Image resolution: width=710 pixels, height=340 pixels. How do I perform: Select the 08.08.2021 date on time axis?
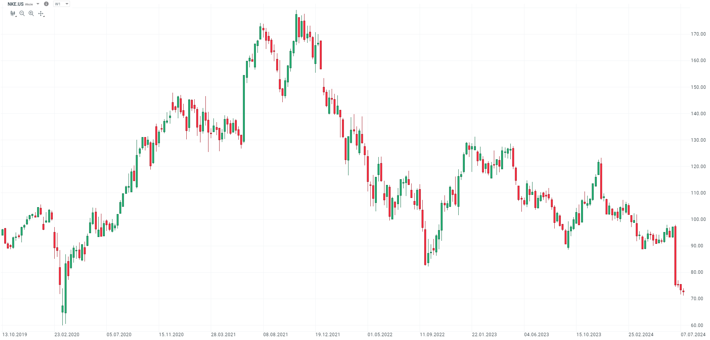click(x=275, y=335)
